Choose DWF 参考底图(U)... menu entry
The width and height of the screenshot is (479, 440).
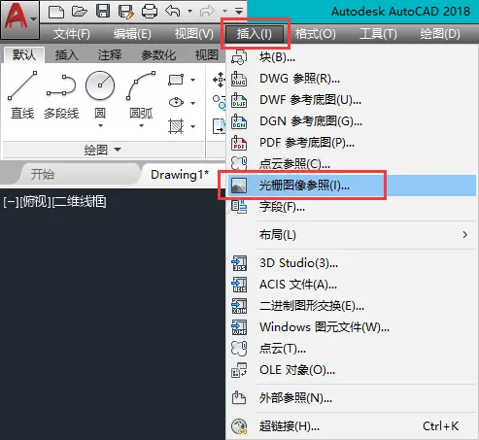352,100
